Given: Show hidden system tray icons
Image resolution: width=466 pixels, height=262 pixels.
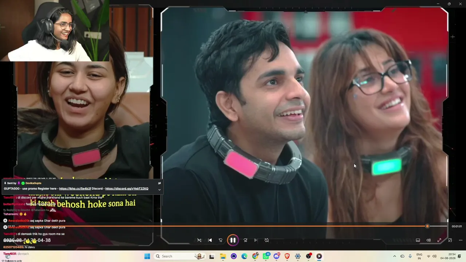Looking at the screenshot, I should (x=394, y=256).
